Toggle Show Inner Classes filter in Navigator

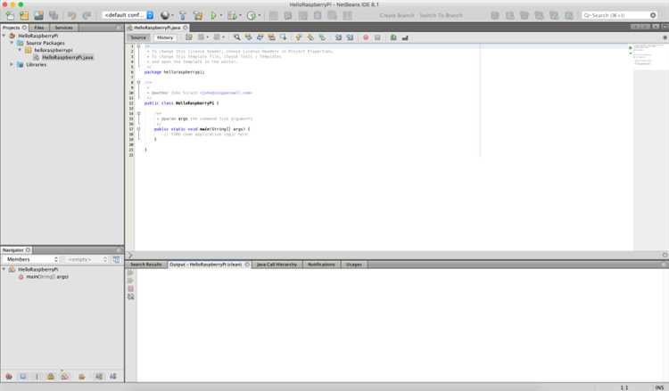(x=65, y=377)
